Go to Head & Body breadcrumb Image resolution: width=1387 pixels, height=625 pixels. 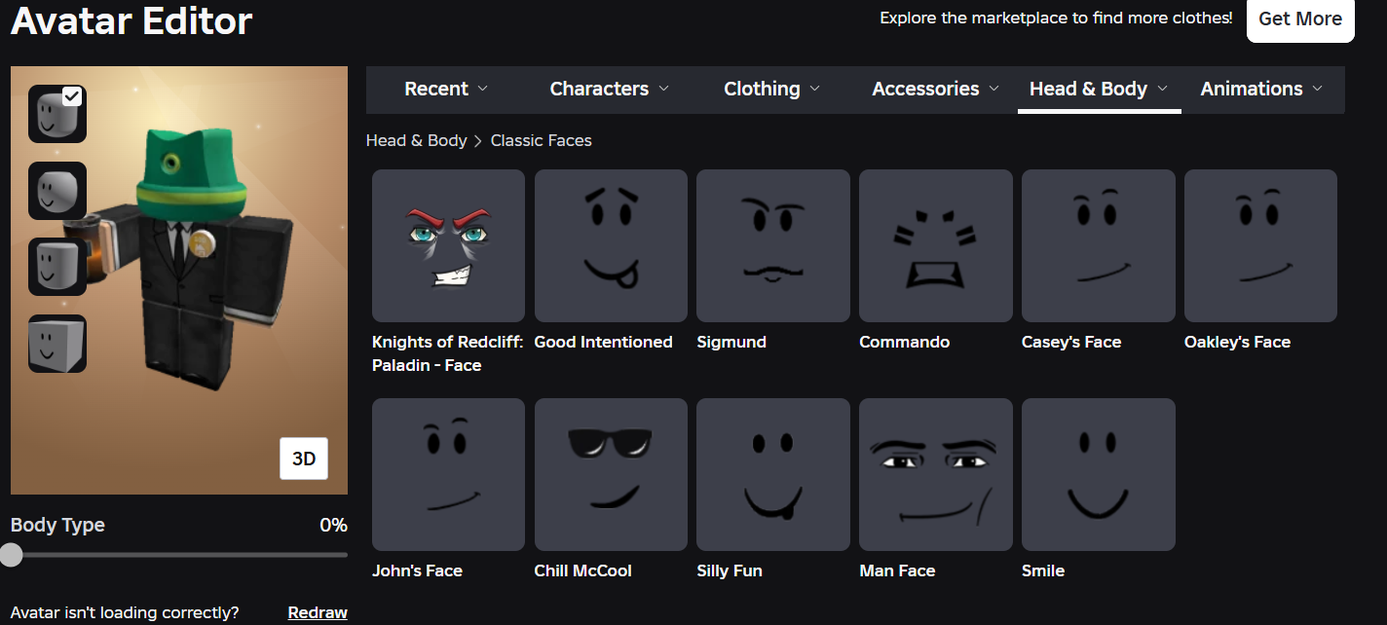(x=416, y=140)
